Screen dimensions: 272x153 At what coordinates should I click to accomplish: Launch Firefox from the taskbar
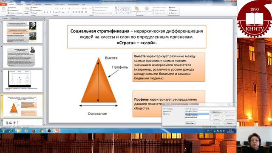coord(34,131)
